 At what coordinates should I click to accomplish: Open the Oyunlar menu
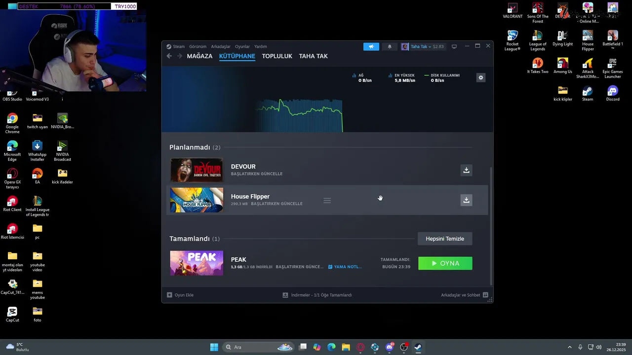(x=242, y=46)
